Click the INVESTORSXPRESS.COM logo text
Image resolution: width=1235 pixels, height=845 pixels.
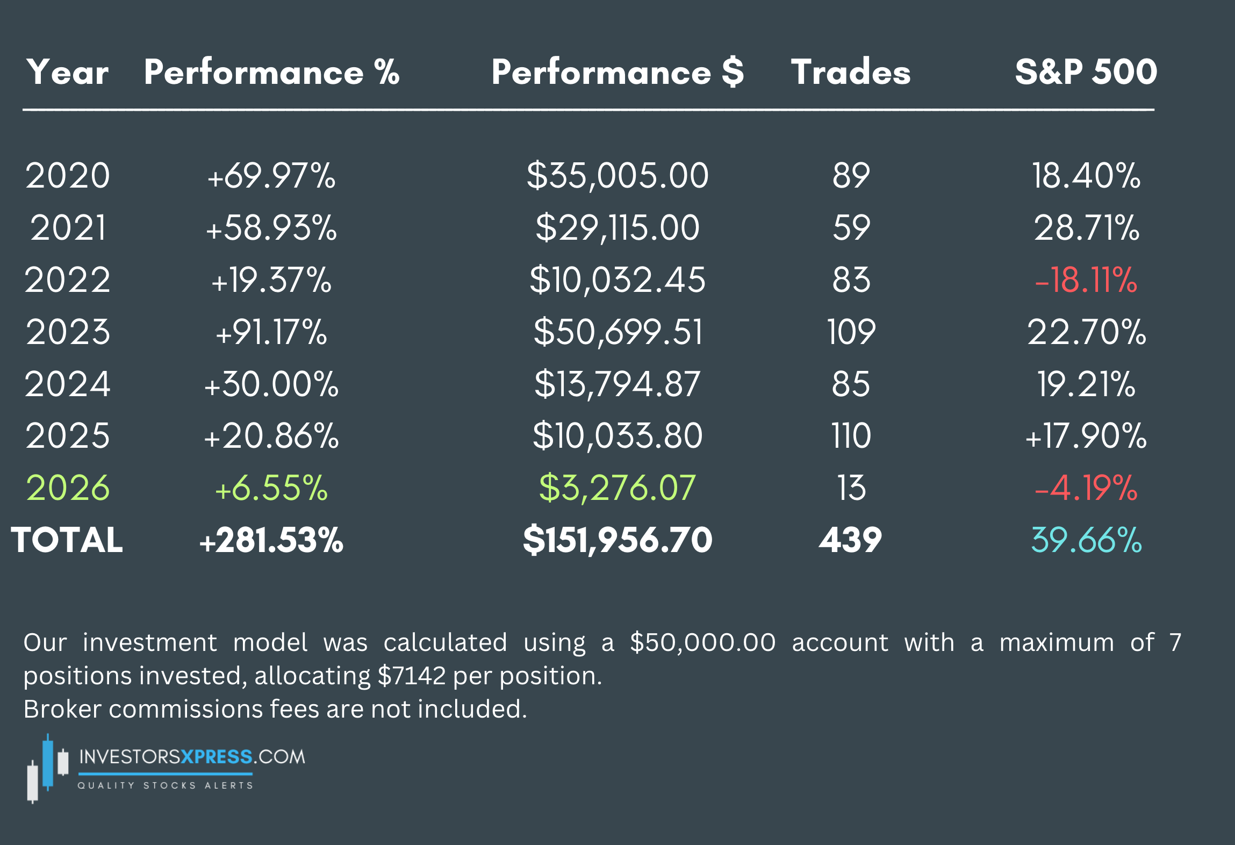pos(192,757)
